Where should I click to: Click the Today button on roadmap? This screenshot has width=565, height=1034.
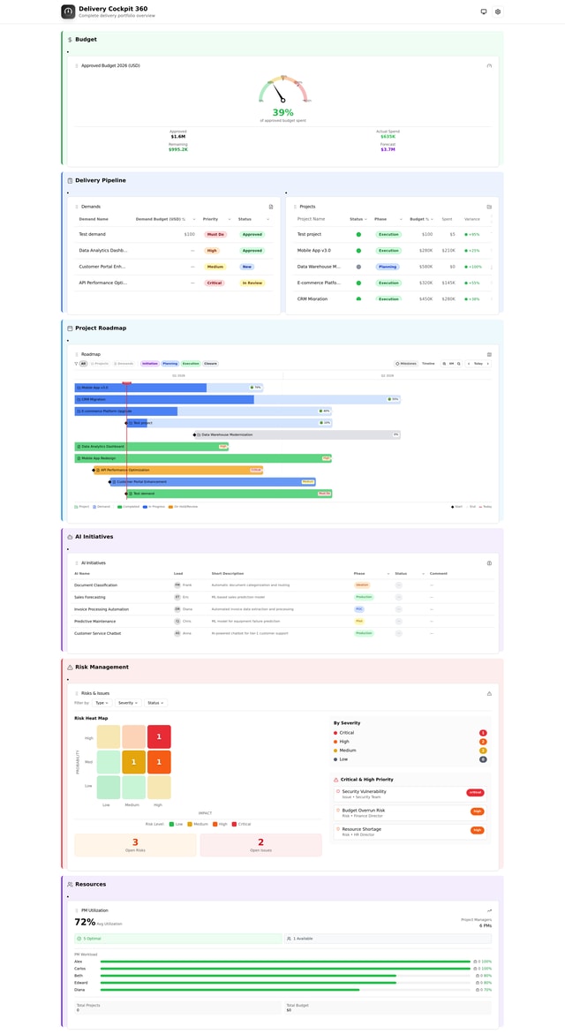click(x=478, y=364)
